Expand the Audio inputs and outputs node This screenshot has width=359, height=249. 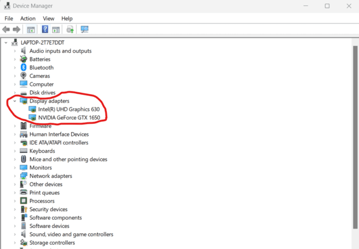click(x=15, y=51)
